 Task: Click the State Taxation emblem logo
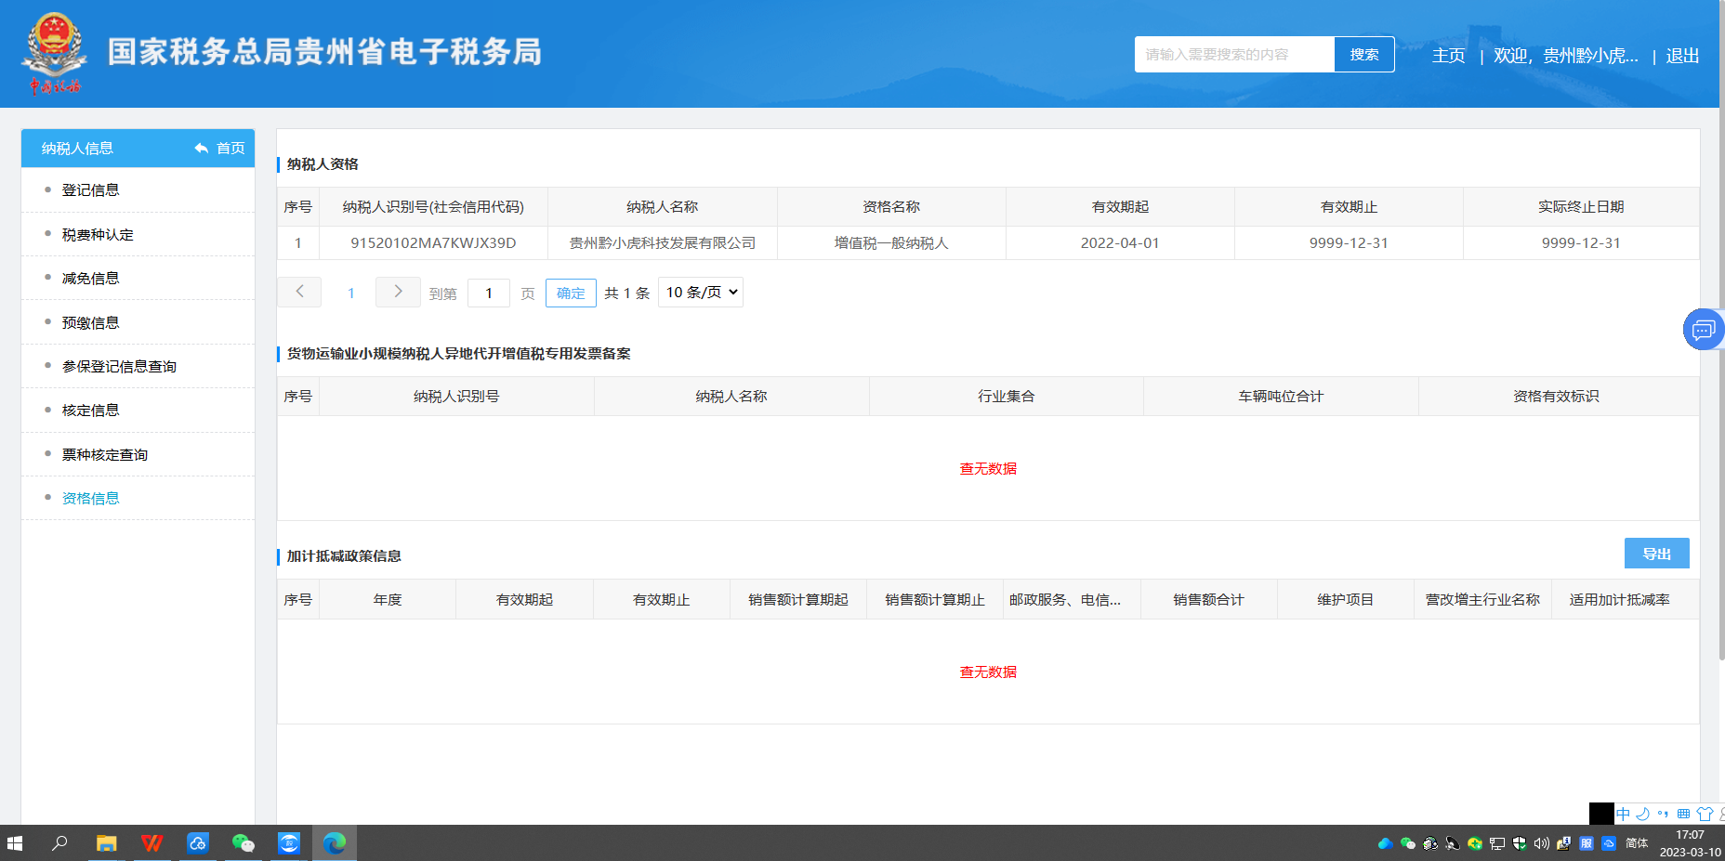54,52
